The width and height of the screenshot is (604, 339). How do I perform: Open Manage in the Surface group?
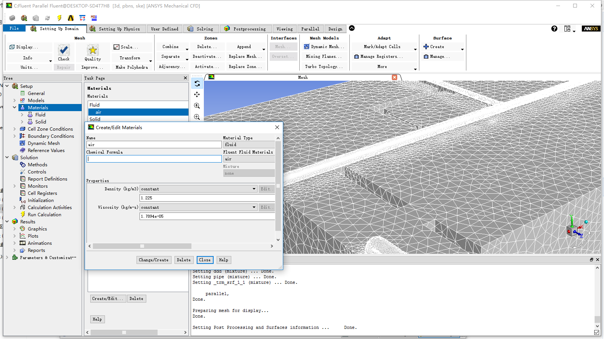click(437, 57)
